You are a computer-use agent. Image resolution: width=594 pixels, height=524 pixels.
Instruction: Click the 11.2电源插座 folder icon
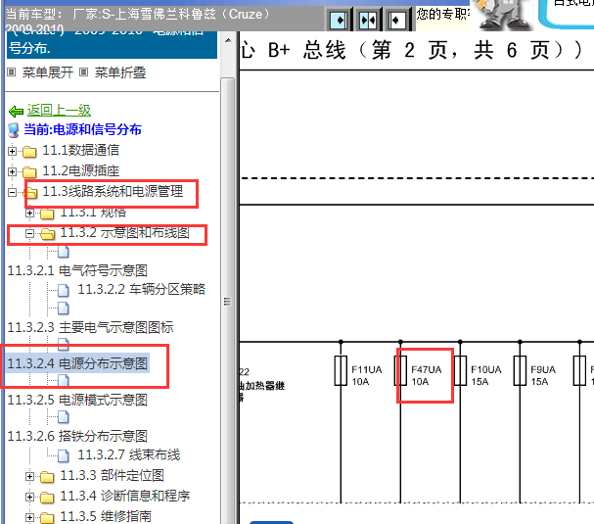click(x=29, y=172)
